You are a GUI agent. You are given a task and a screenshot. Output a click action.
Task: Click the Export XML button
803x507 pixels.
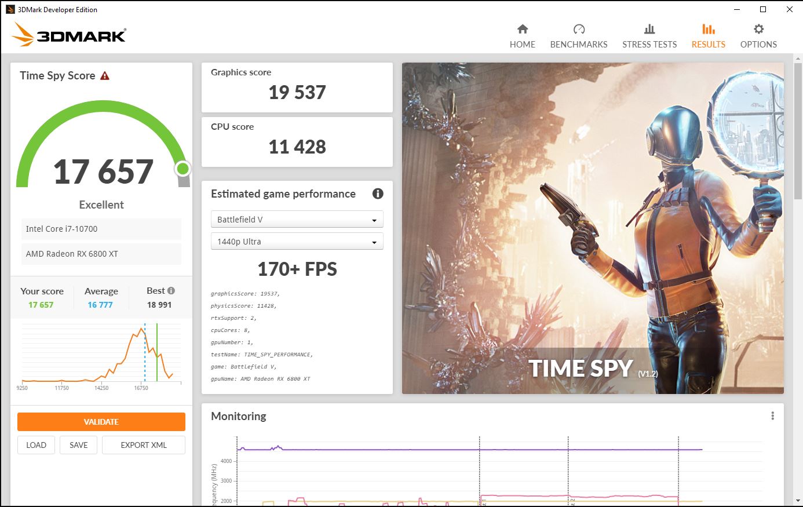click(x=144, y=445)
